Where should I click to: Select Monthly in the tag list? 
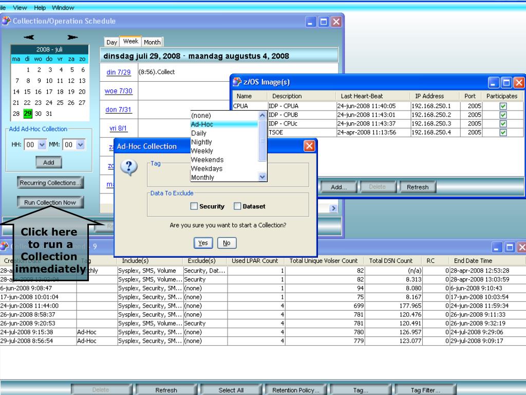tap(224, 177)
